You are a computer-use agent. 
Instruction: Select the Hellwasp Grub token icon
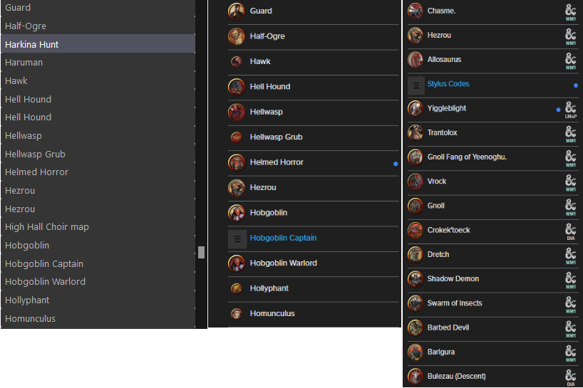(236, 137)
